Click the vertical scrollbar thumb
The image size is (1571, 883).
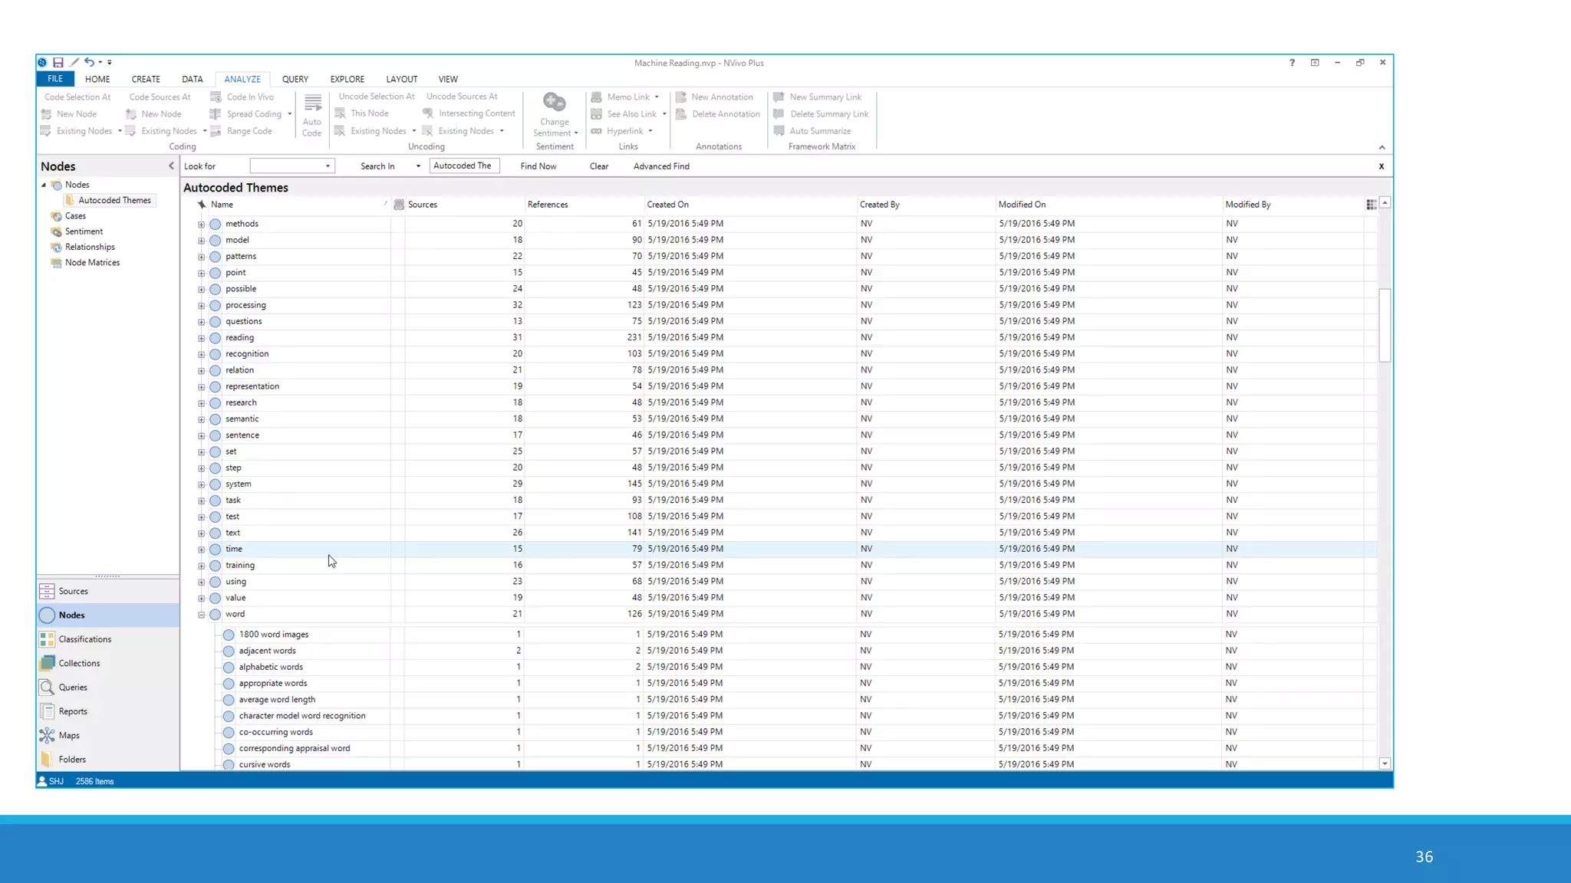coord(1385,325)
